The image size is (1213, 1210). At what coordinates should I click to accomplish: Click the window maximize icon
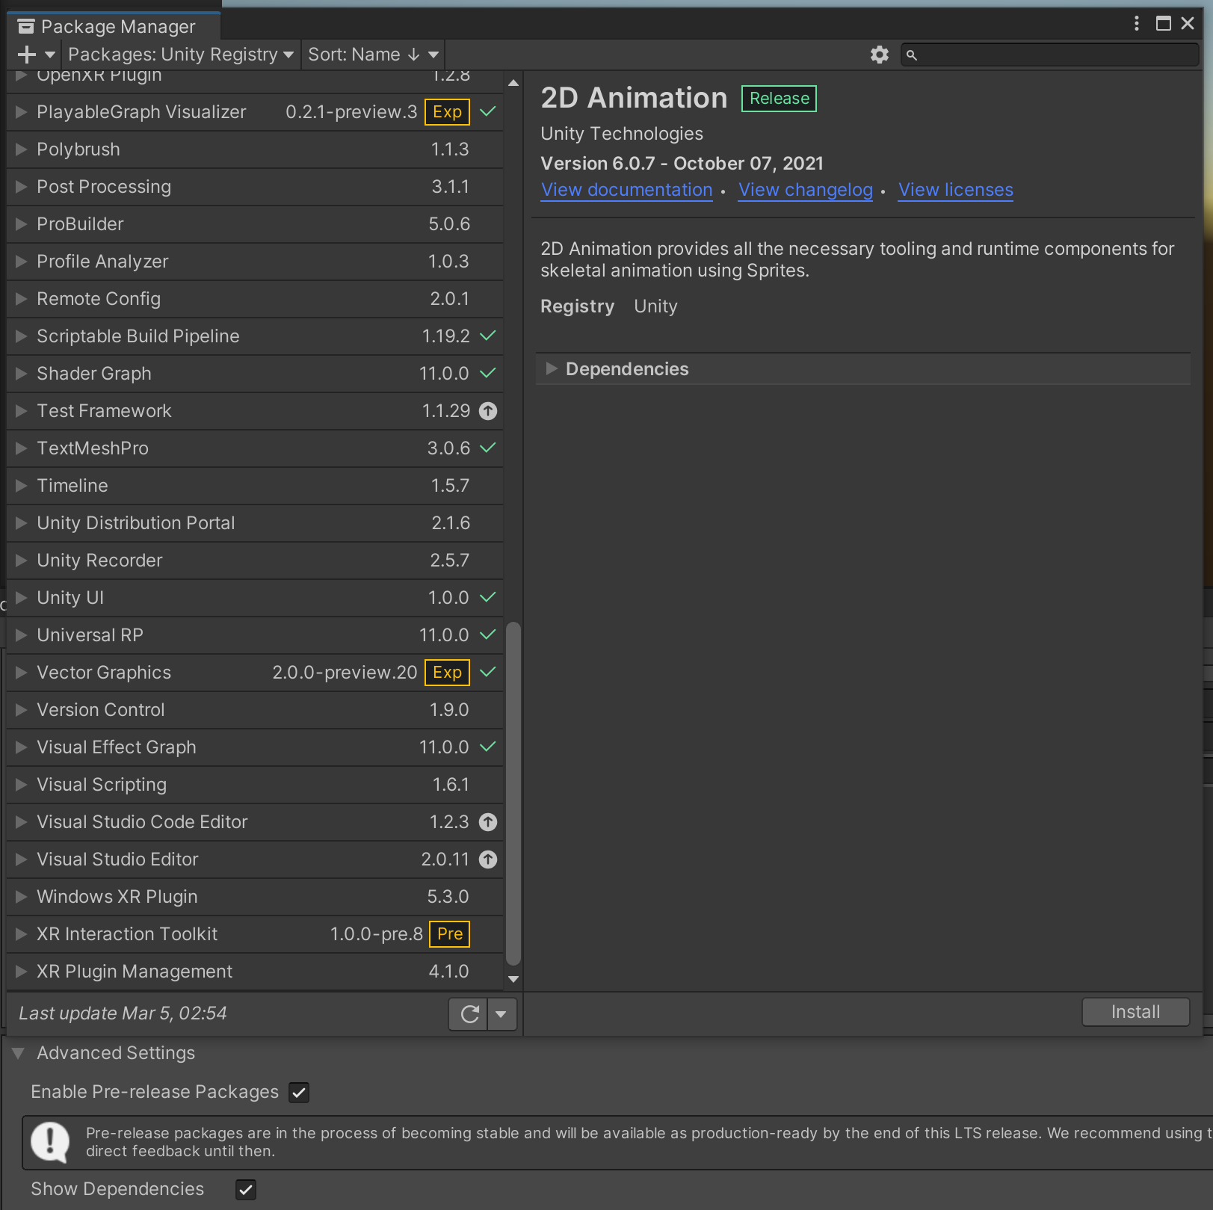[1164, 23]
